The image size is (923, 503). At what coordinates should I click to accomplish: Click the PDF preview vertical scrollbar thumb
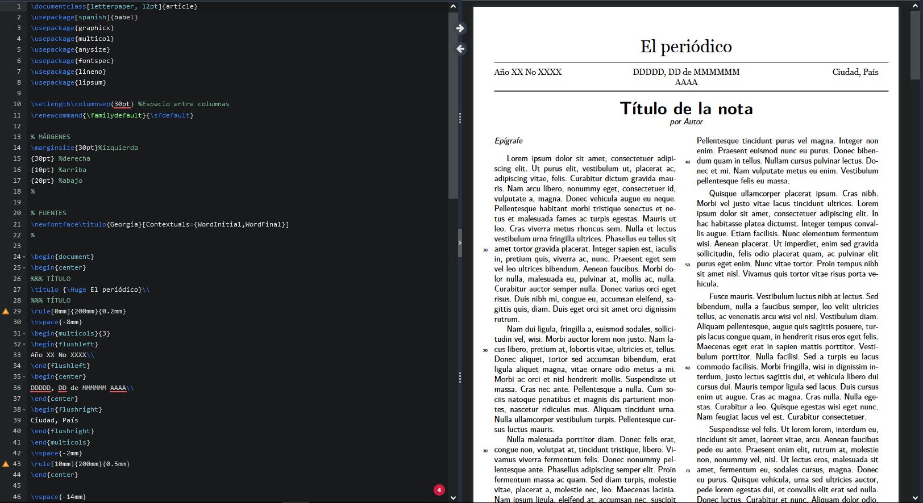click(x=915, y=45)
